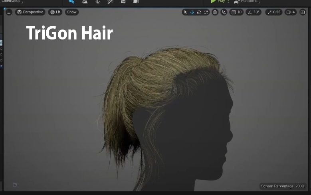Toggle rotation angle snapping icon
This screenshot has height=195, width=311.
[250, 12]
